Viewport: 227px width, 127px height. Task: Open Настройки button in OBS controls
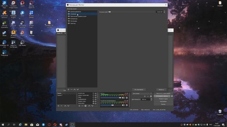(163, 102)
